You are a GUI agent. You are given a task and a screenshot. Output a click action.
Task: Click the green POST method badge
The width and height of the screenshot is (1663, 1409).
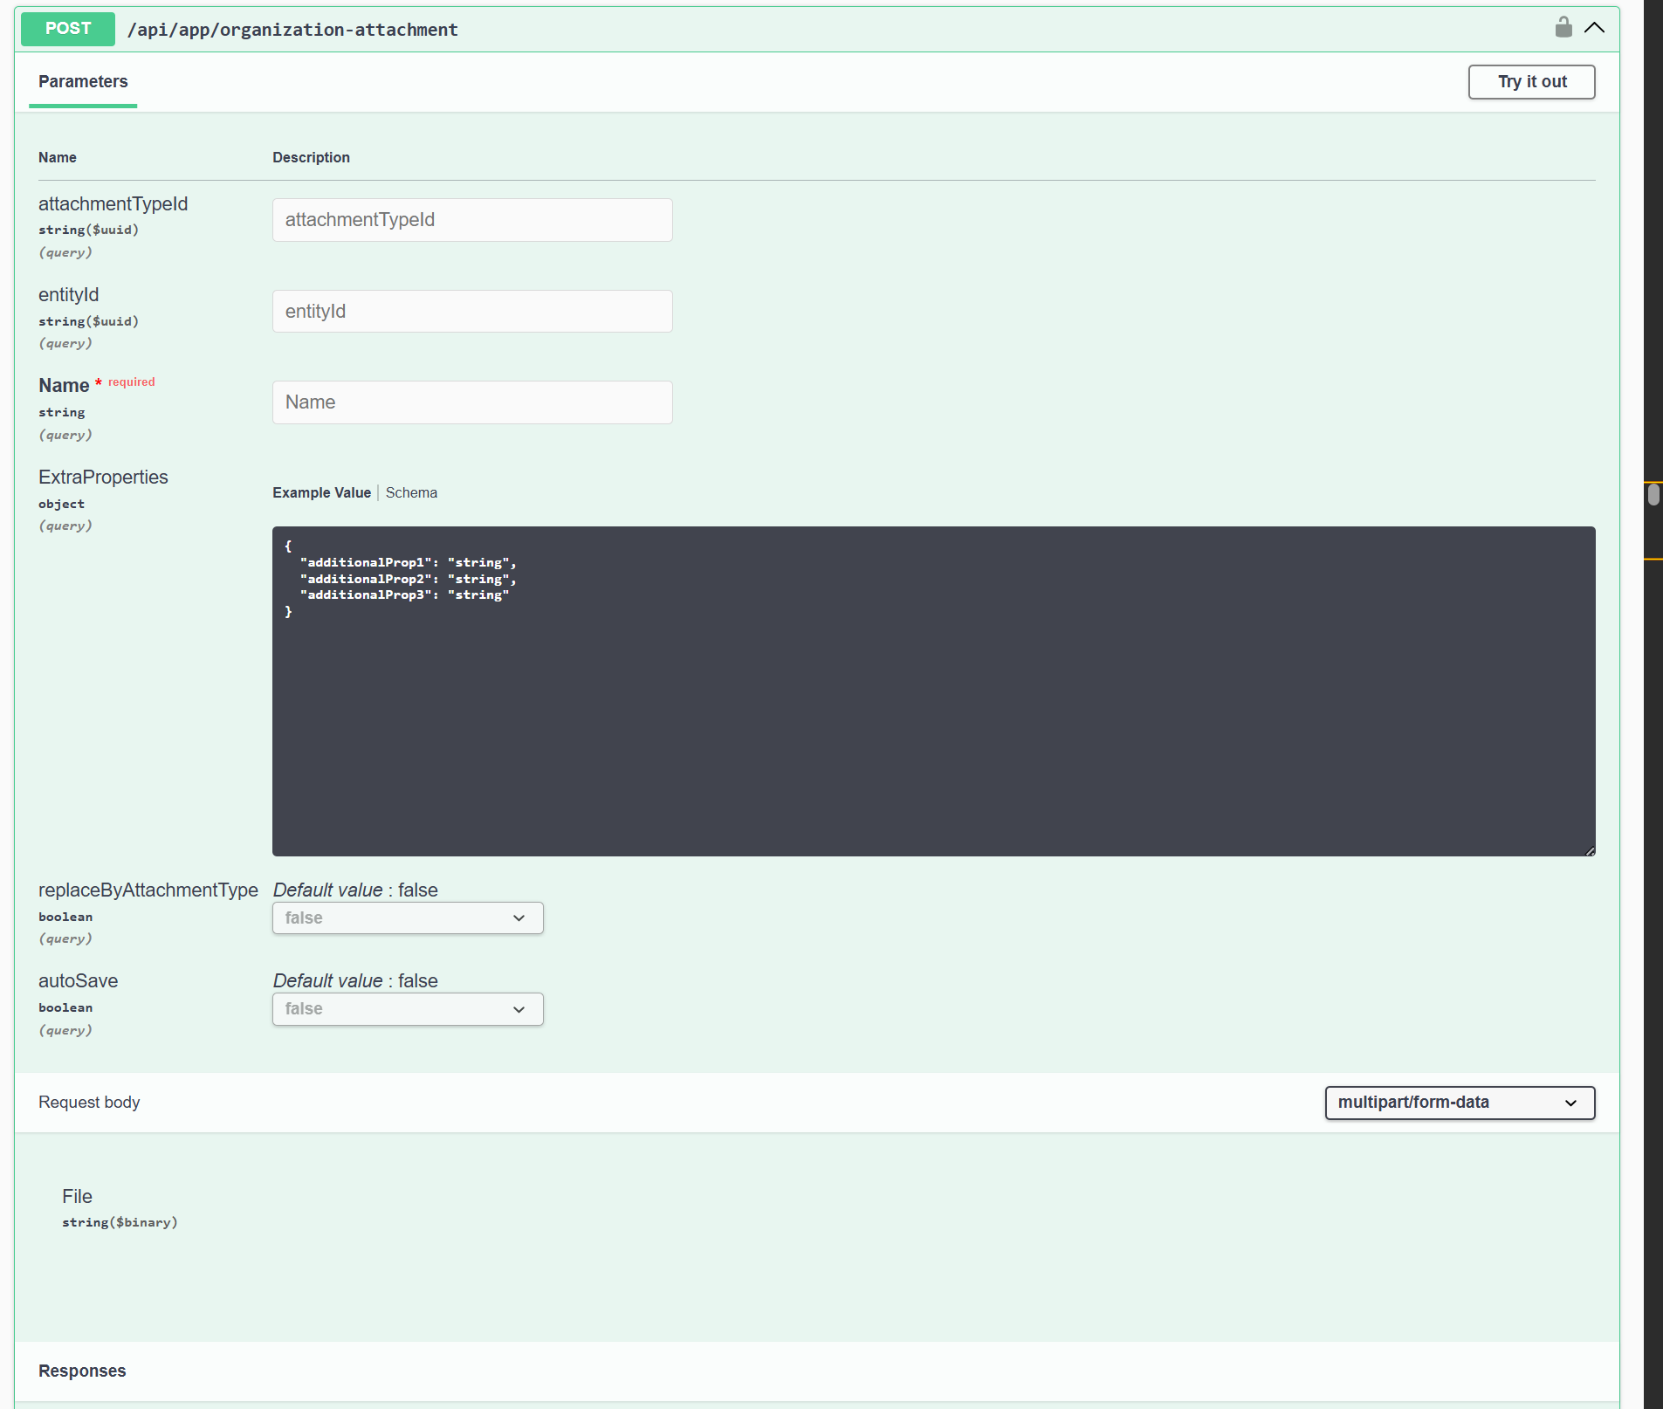[x=68, y=29]
